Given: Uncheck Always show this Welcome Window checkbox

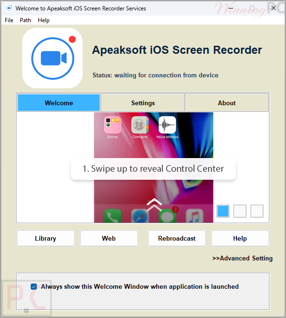Looking at the screenshot, I should (34, 286).
